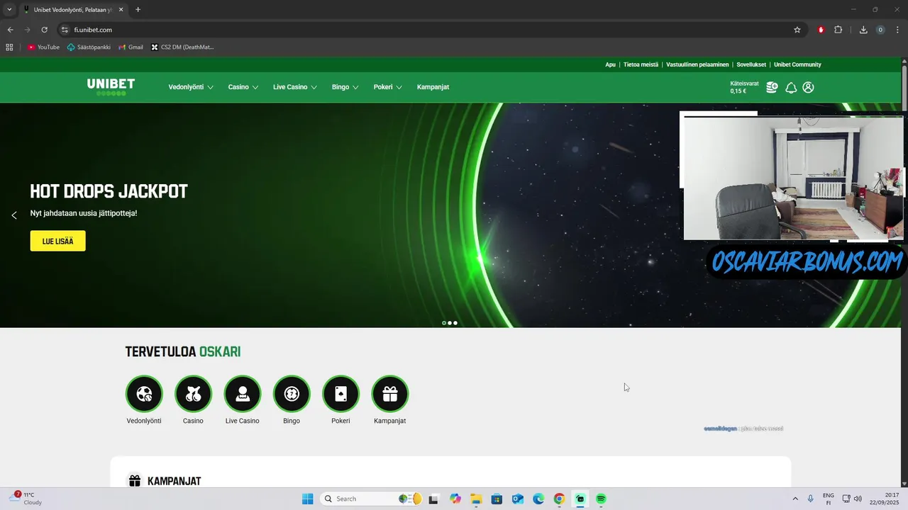Open Spotify from the taskbar

click(601, 499)
